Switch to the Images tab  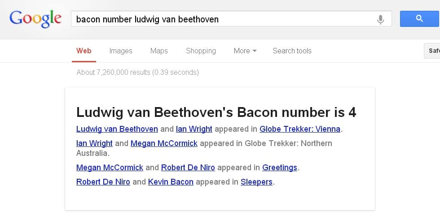click(121, 51)
